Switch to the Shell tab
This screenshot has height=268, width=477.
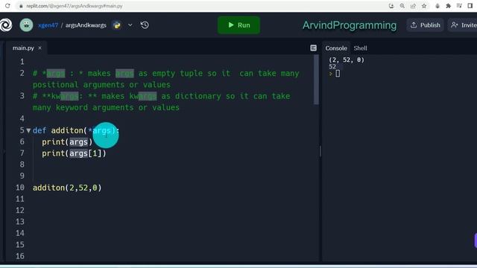coord(360,48)
